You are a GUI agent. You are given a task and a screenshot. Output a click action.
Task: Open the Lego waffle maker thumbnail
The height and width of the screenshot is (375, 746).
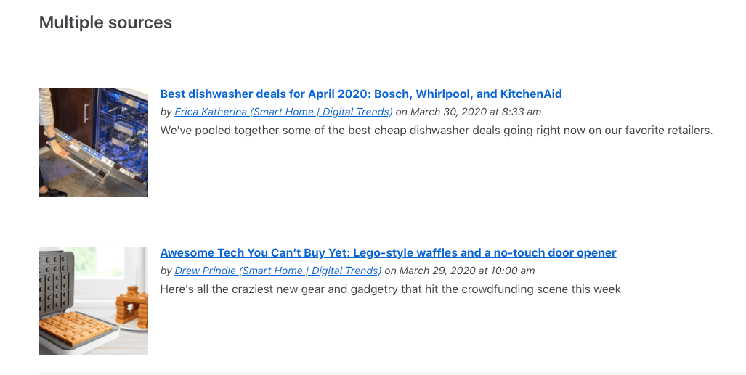94,301
